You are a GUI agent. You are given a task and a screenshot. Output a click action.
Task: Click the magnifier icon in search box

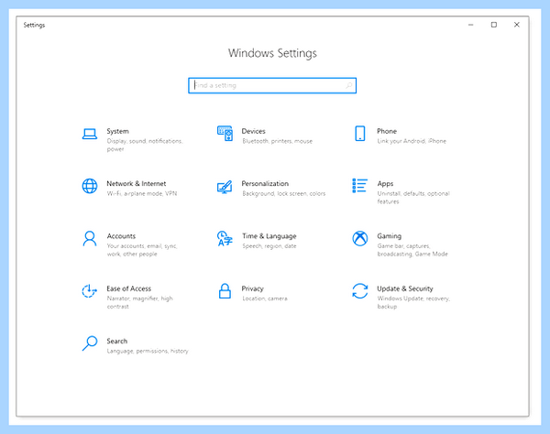click(348, 85)
